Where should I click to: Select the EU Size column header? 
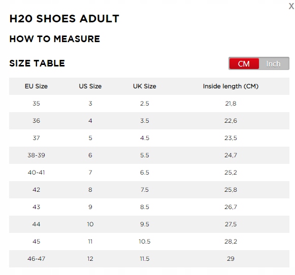pyautogui.click(x=36, y=86)
